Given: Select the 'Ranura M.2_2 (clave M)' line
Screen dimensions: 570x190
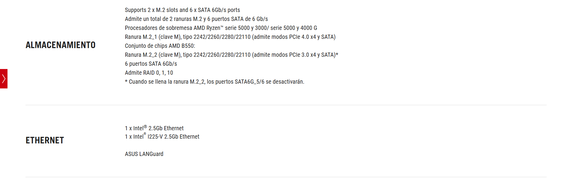Looking at the screenshot, I should click(x=231, y=55).
